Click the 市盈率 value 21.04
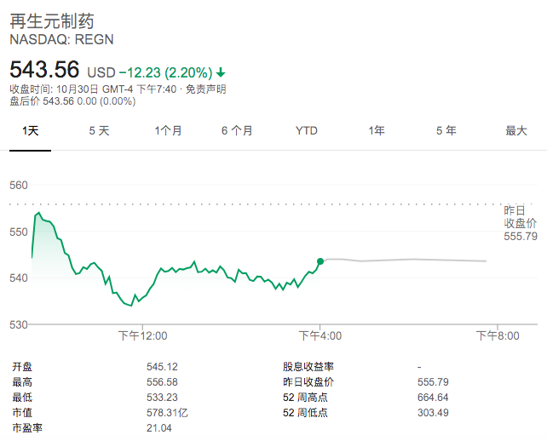This screenshot has height=441, width=547. coord(159,428)
